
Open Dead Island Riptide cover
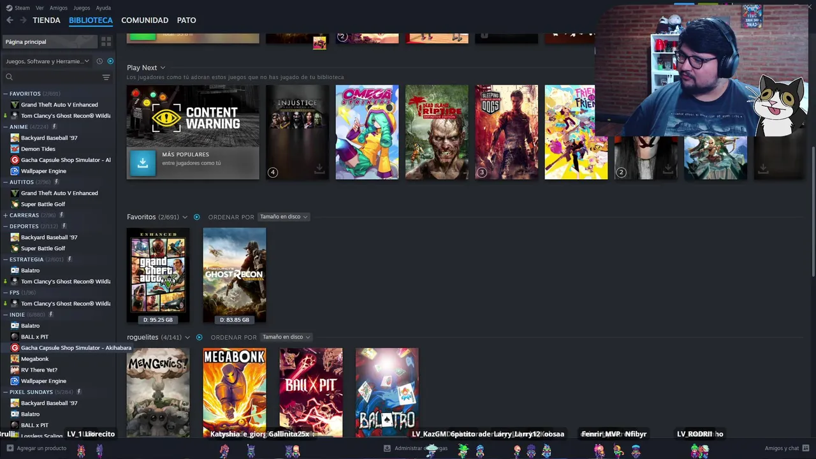pos(437,132)
